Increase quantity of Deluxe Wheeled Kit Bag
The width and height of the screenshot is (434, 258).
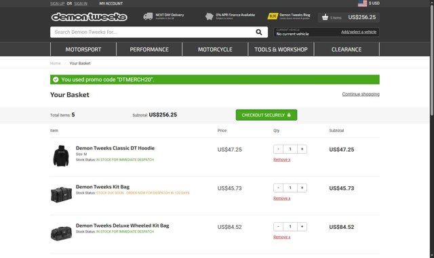[x=302, y=227]
